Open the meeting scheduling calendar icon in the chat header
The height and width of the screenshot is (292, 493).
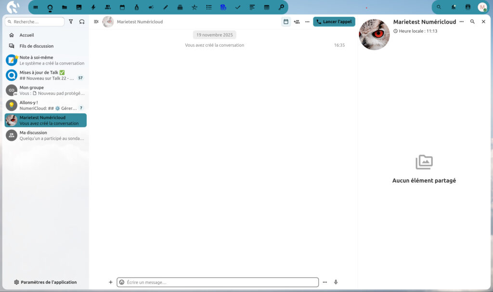point(286,22)
